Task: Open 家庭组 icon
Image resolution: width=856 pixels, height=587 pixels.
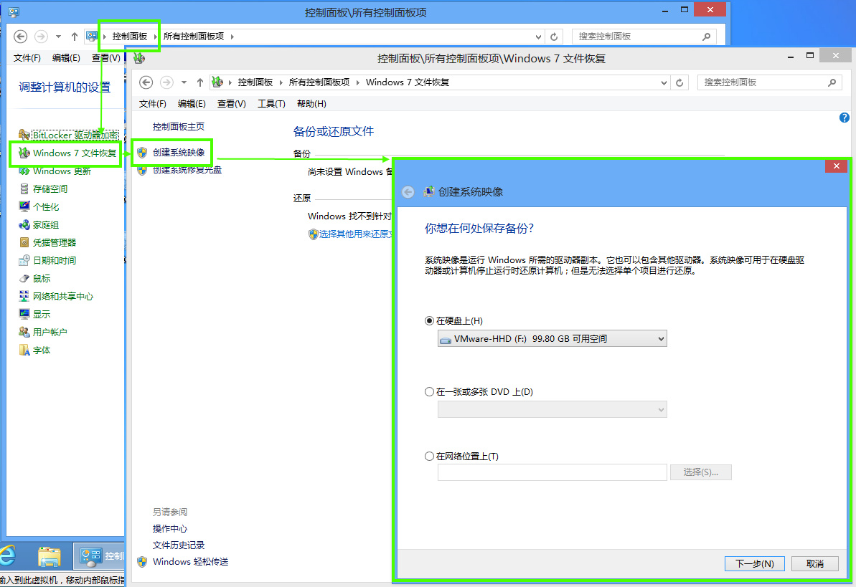Action: point(24,225)
